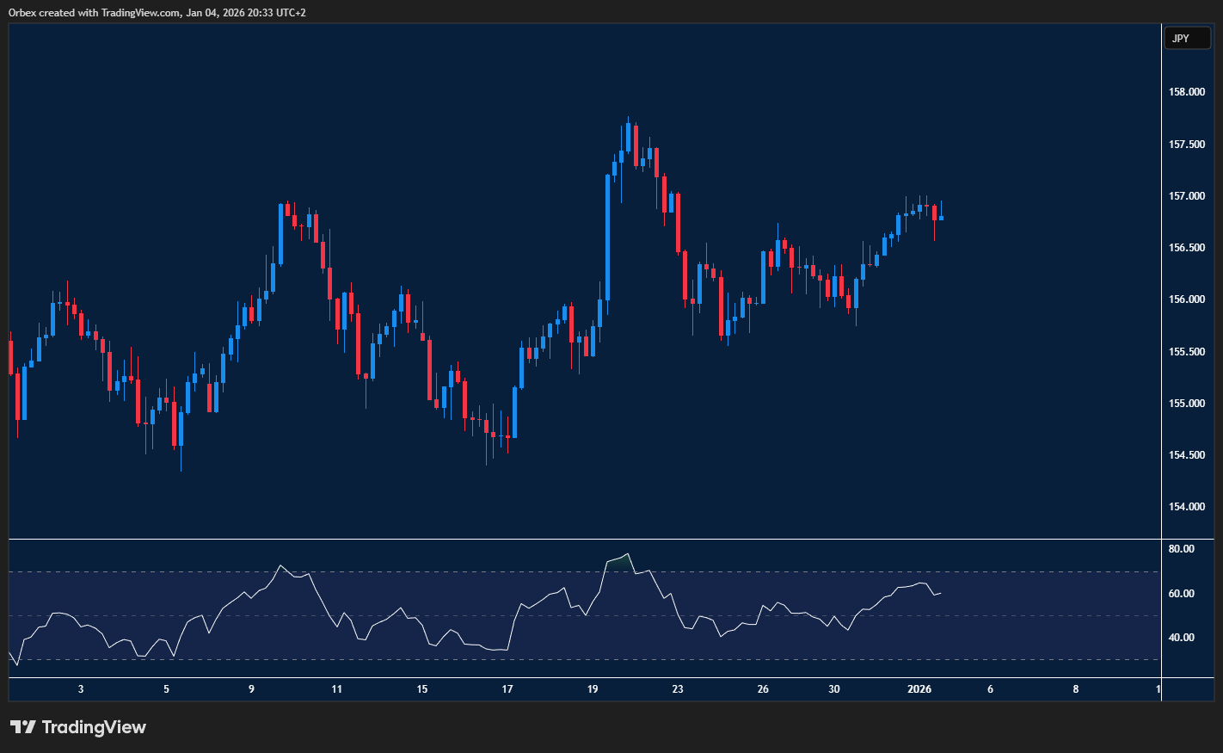
Task: Click the 80.00 RSI scale label
Action: [1181, 549]
